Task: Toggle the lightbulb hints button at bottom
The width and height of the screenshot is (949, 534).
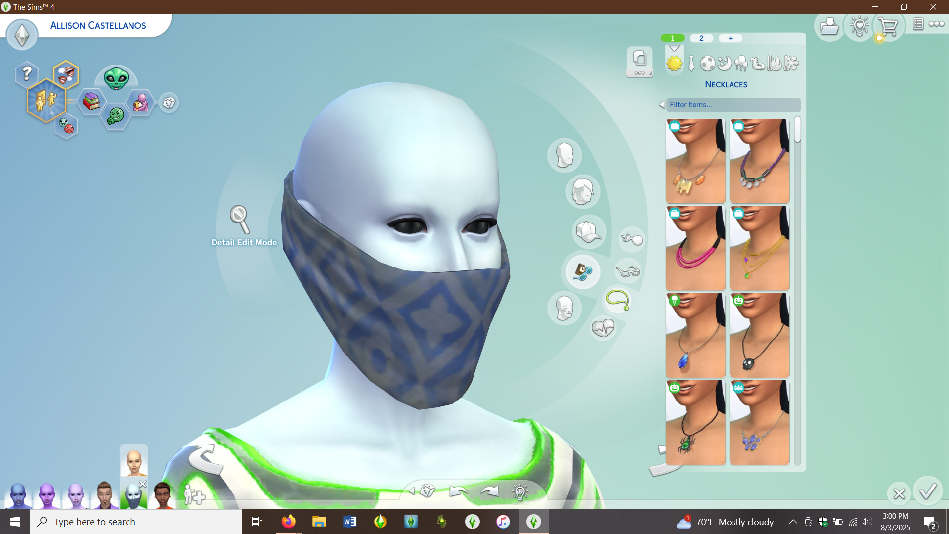Action: coord(520,491)
